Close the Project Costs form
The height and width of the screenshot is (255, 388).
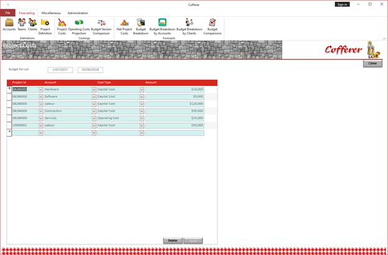point(372,63)
